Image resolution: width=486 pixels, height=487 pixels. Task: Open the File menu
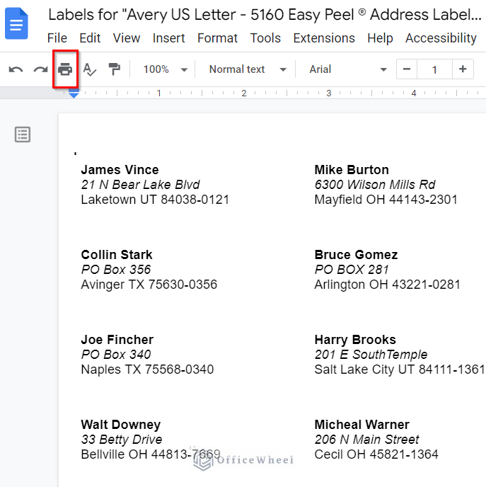pyautogui.click(x=57, y=38)
